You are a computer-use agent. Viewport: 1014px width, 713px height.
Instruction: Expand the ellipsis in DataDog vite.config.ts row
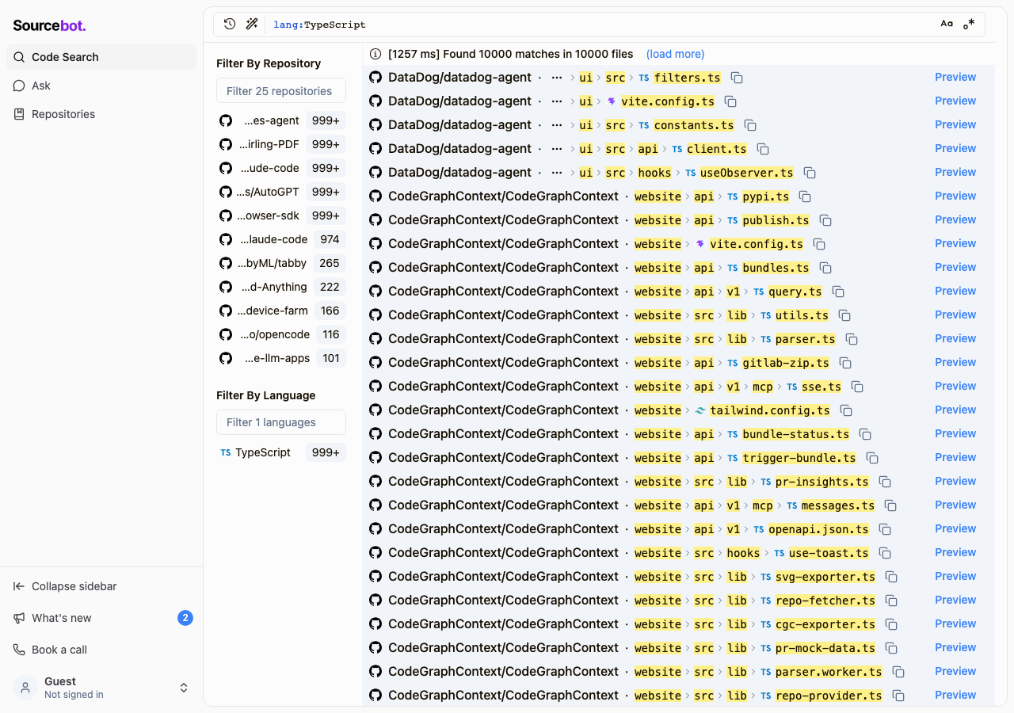(557, 101)
